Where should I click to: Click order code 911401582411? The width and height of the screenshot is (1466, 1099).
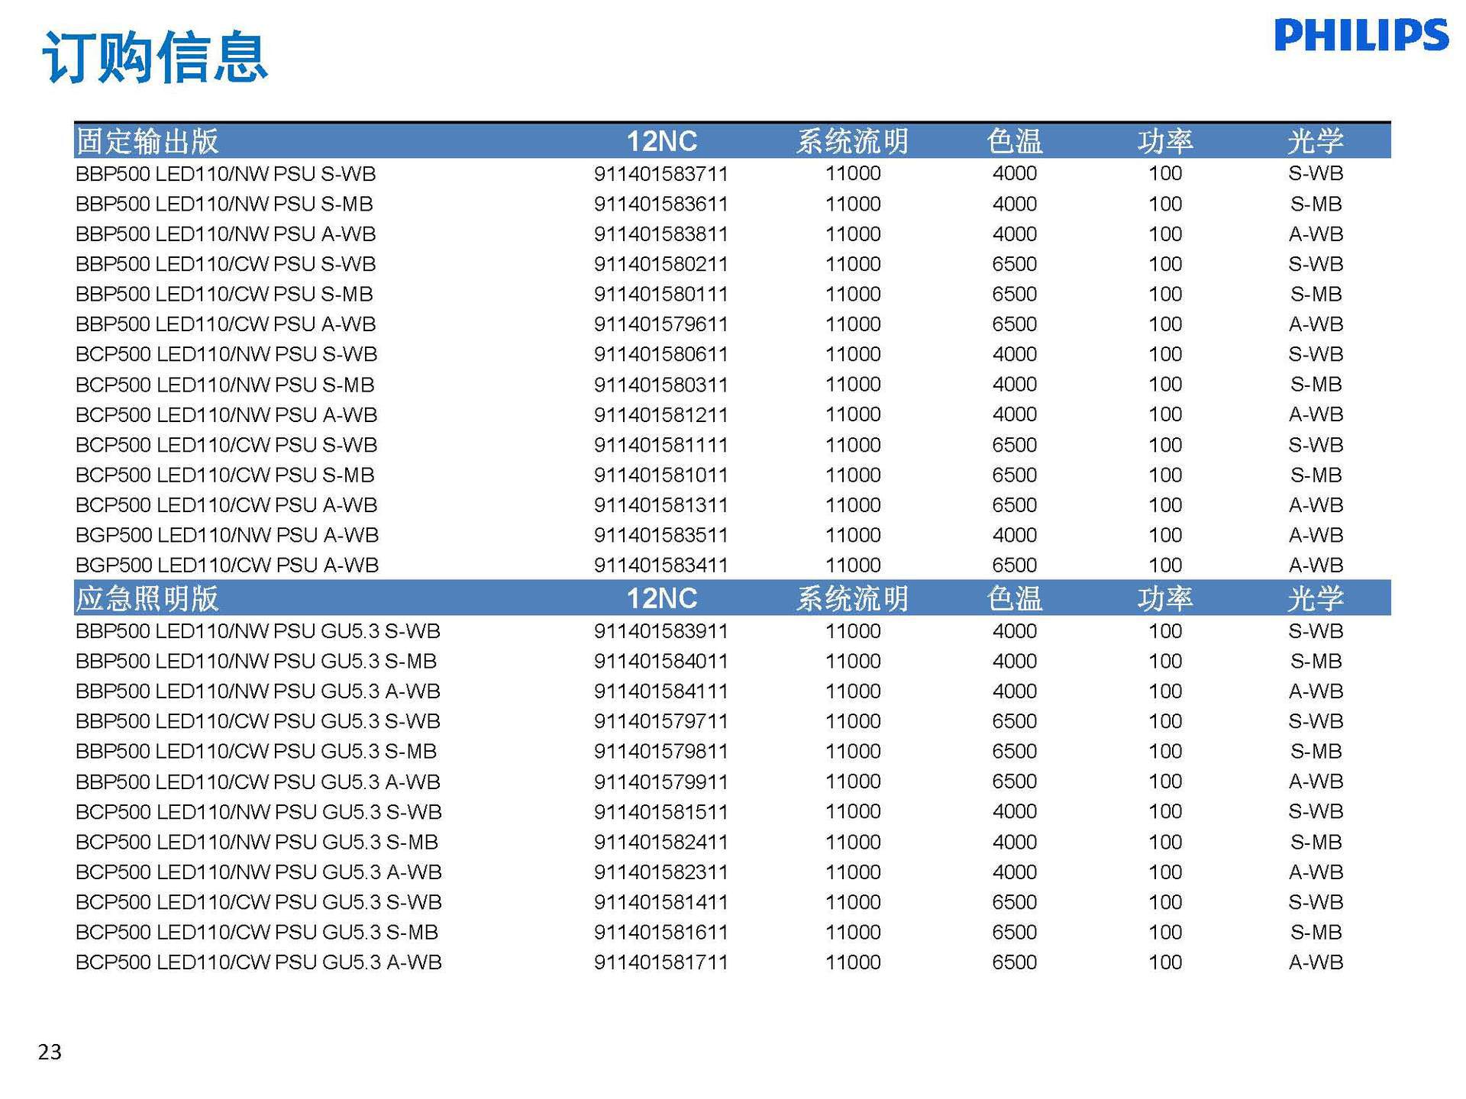(660, 842)
